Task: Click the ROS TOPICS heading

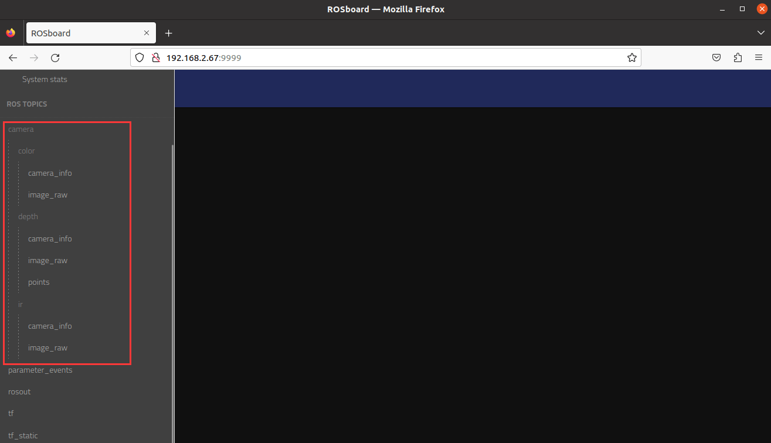Action: [x=27, y=104]
